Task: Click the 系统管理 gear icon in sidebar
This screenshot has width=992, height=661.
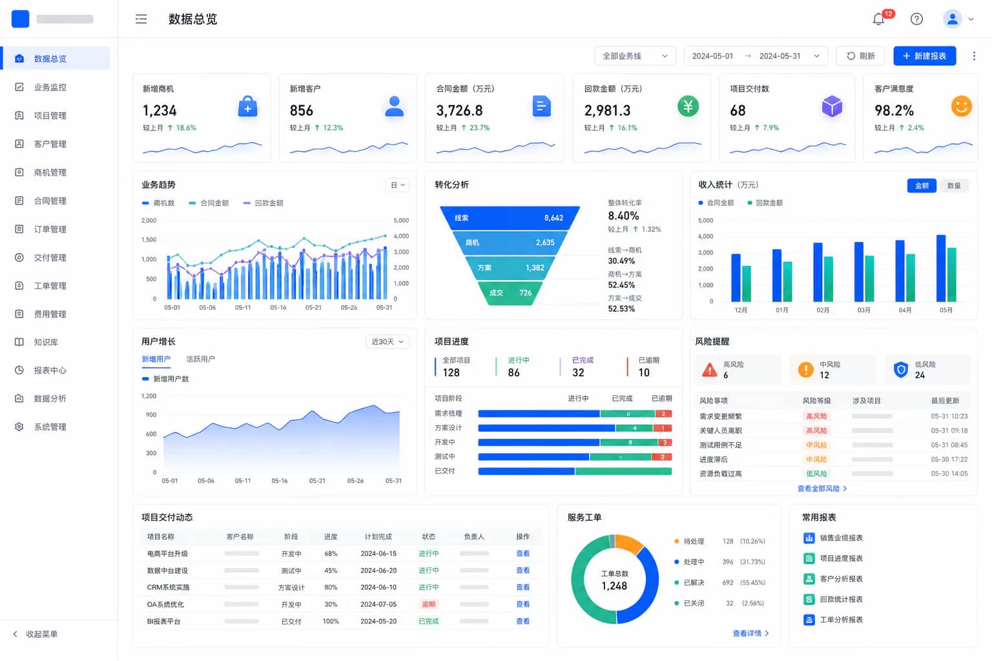Action: [19, 427]
